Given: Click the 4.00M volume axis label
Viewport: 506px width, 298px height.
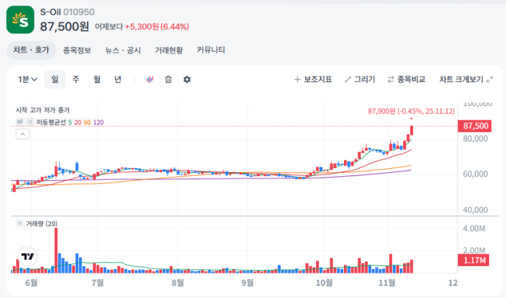Looking at the screenshot, I should point(474,229).
